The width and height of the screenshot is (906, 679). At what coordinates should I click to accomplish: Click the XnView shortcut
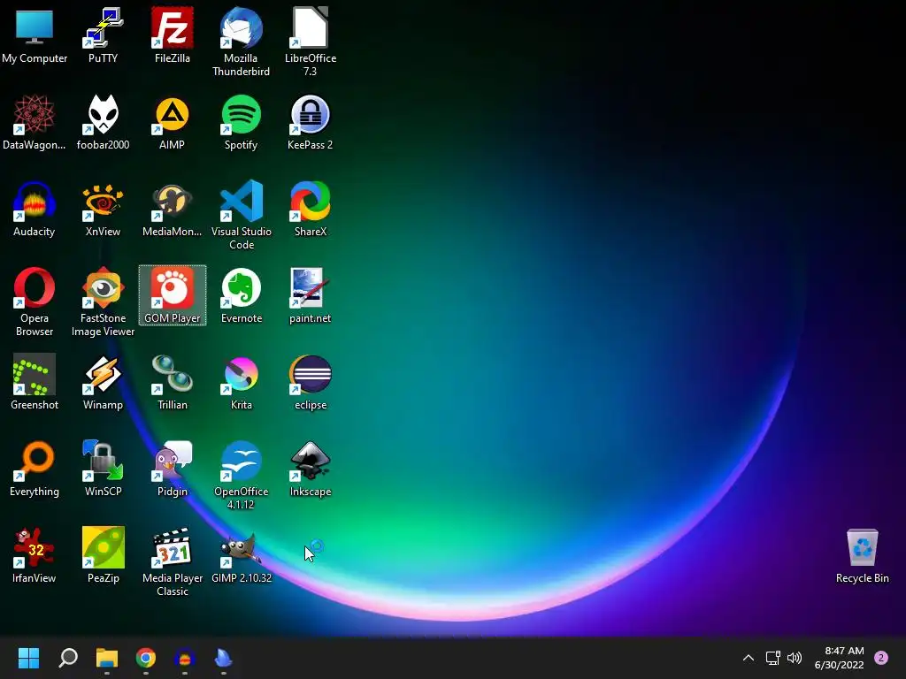click(x=103, y=209)
